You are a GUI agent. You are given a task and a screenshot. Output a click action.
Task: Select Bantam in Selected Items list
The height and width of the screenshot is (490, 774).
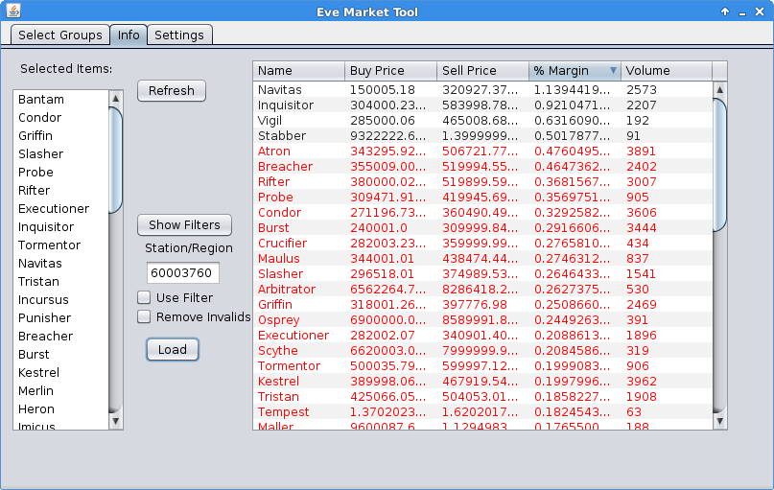(60, 99)
